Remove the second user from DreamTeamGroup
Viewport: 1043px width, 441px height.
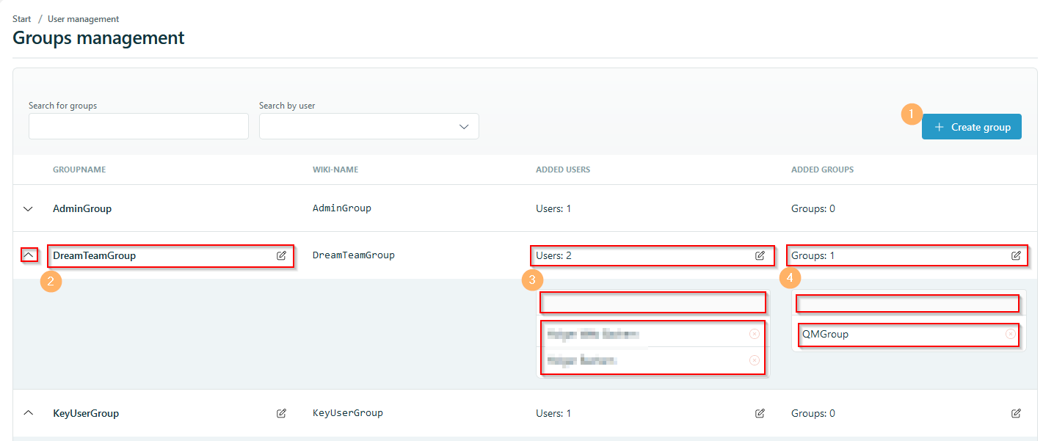[754, 360]
